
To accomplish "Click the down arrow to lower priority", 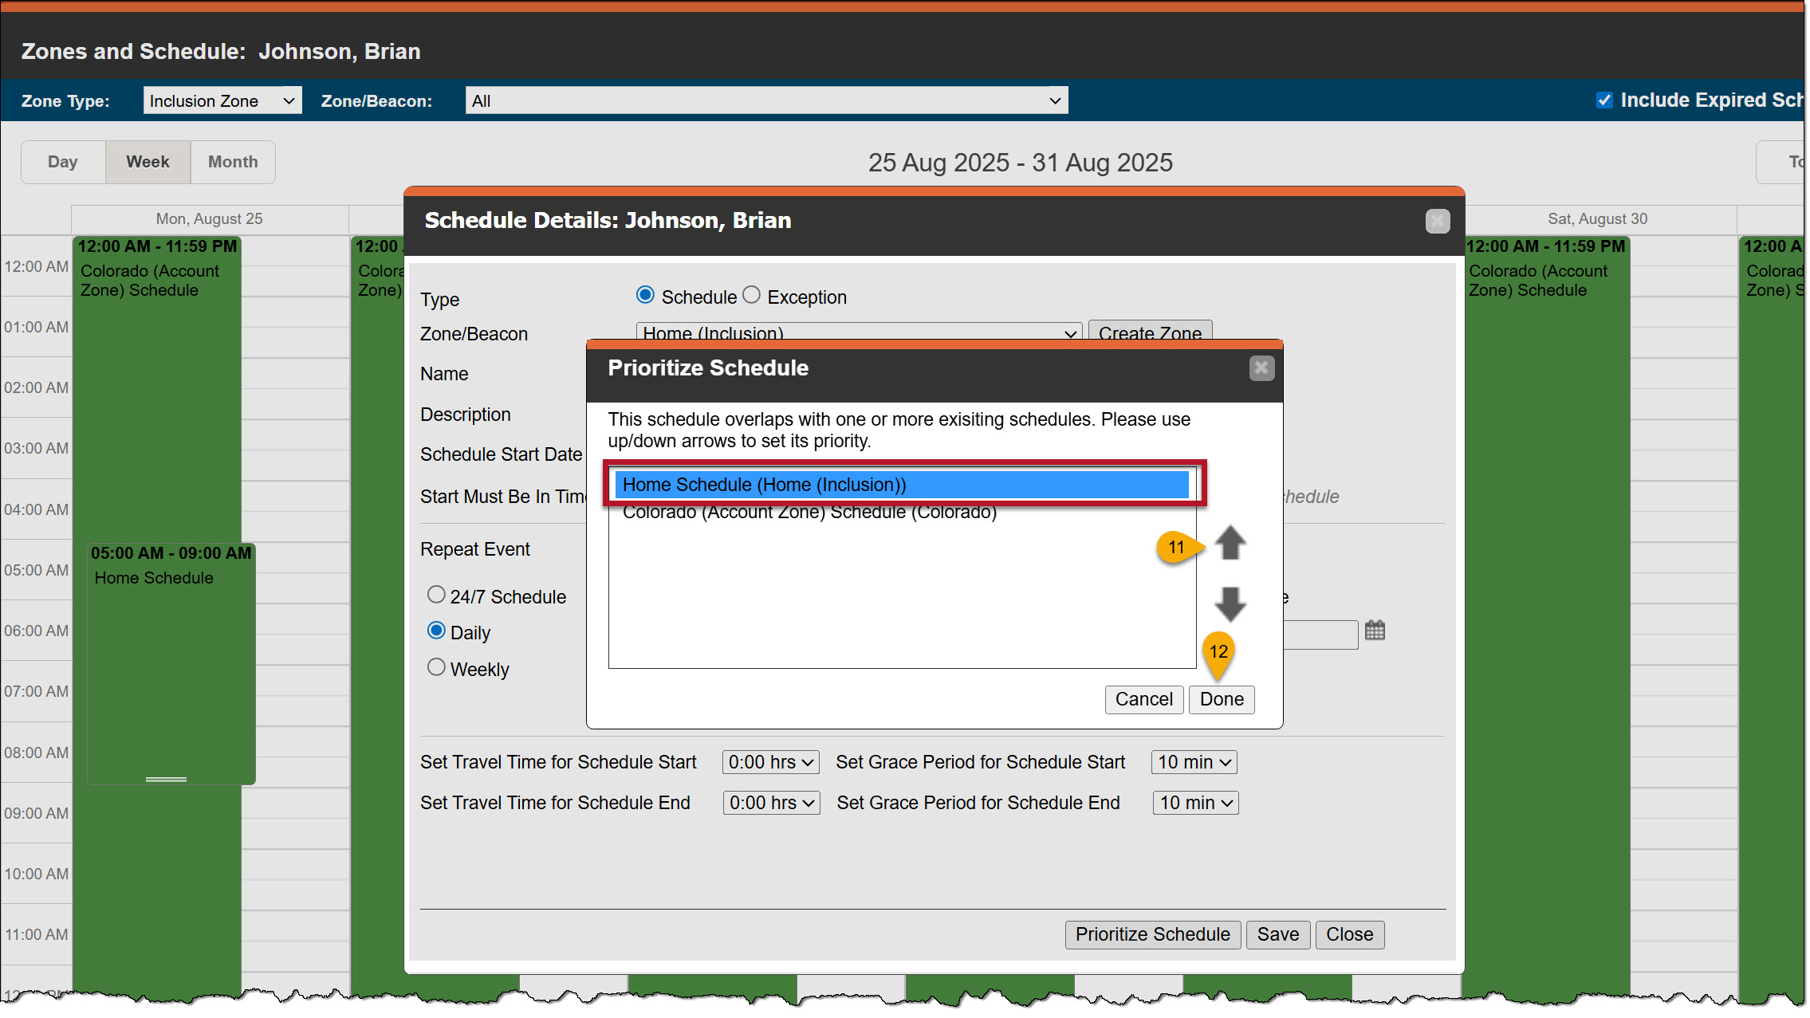I will (x=1230, y=603).
